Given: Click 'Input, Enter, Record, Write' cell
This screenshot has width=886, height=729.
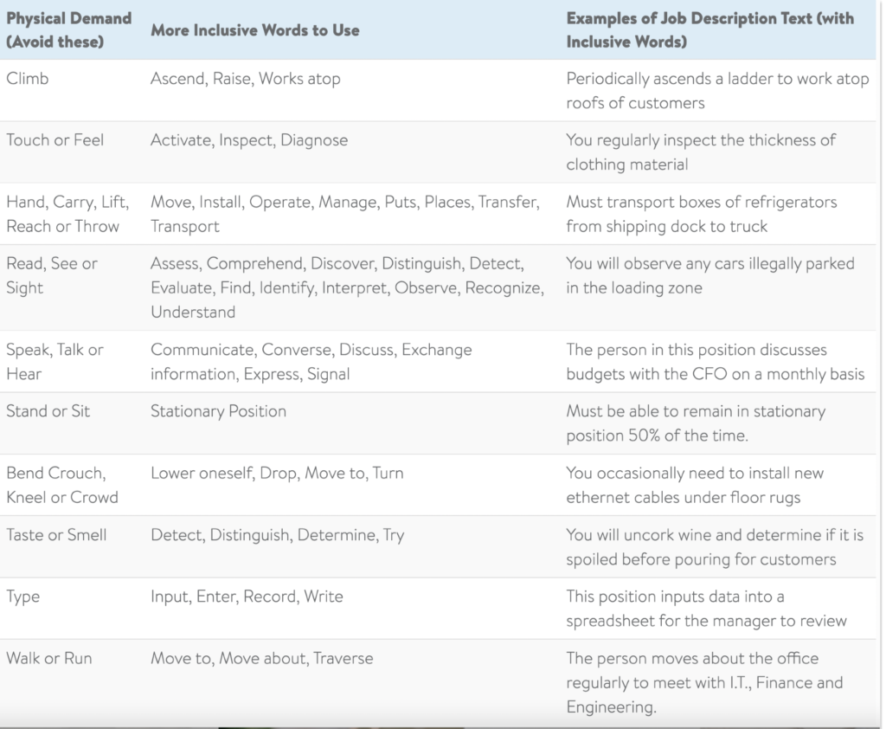Looking at the screenshot, I should coord(247,597).
